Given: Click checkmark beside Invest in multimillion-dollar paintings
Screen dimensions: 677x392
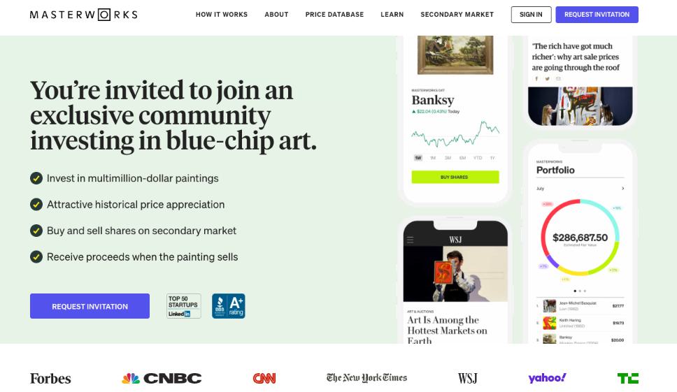Looking at the screenshot, I should tap(36, 178).
